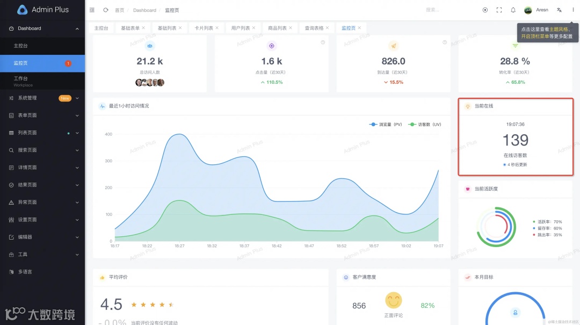580x325 pixels.
Task: Collapse the Dashboard menu group
Action: point(42,28)
